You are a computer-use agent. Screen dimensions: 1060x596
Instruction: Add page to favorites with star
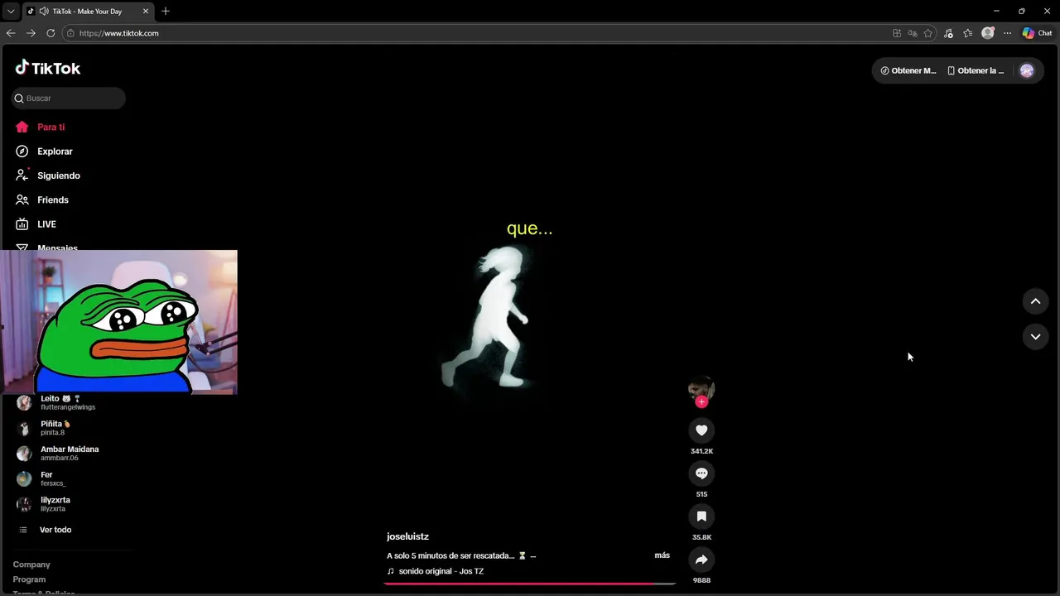point(928,33)
